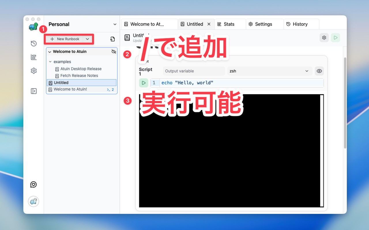Select the Untitled runbook in sidebar
This screenshot has width=369, height=230.
[82, 83]
